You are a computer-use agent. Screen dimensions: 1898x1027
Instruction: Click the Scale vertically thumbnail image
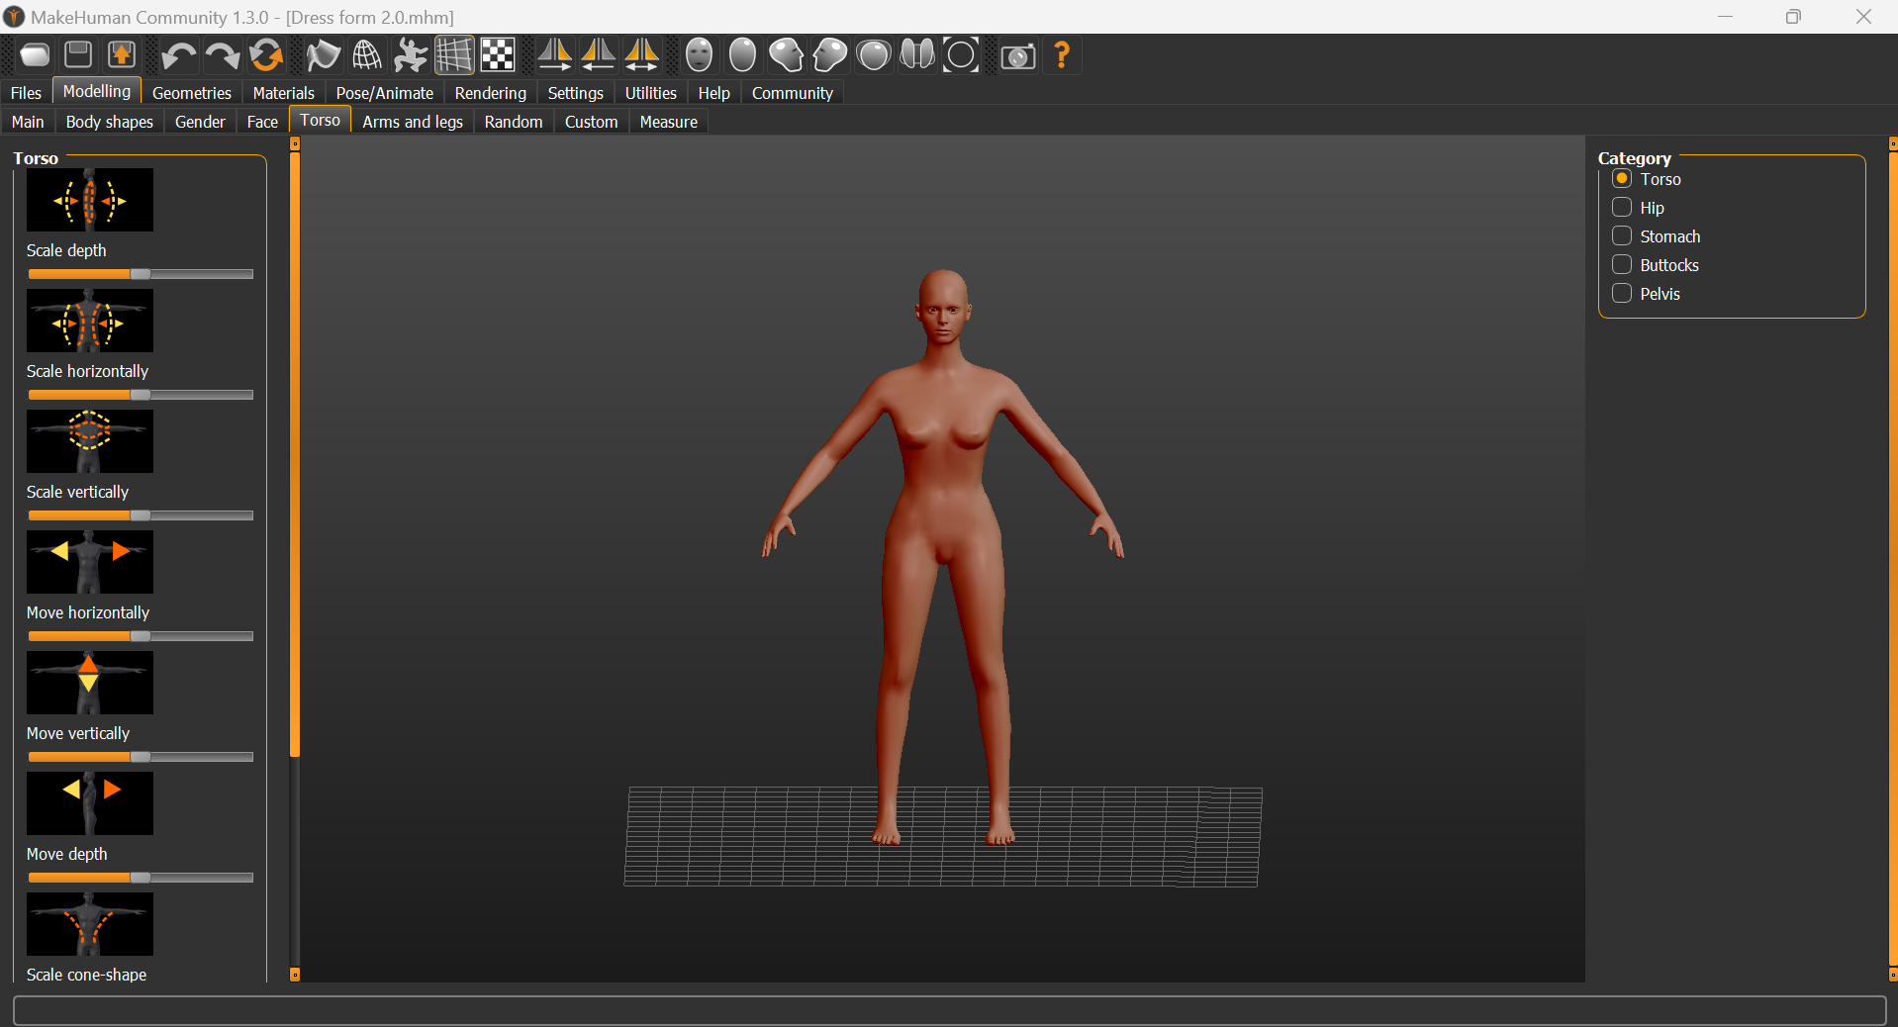coord(90,441)
